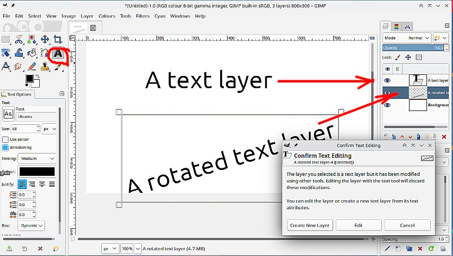Image resolution: width=453 pixels, height=256 pixels.
Task: Swap foreground and background colours
Action: click(37, 76)
